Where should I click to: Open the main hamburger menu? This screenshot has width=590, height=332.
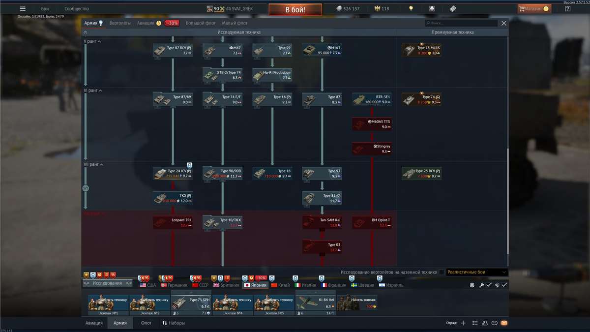[x=23, y=9]
